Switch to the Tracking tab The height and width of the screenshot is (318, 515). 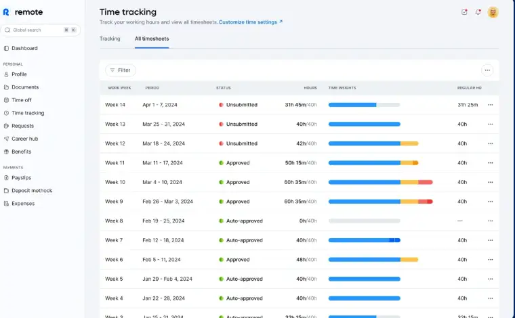110,39
